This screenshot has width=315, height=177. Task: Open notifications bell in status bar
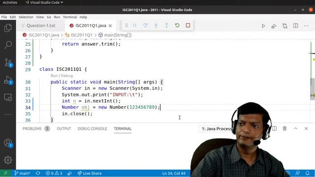[x=308, y=173]
